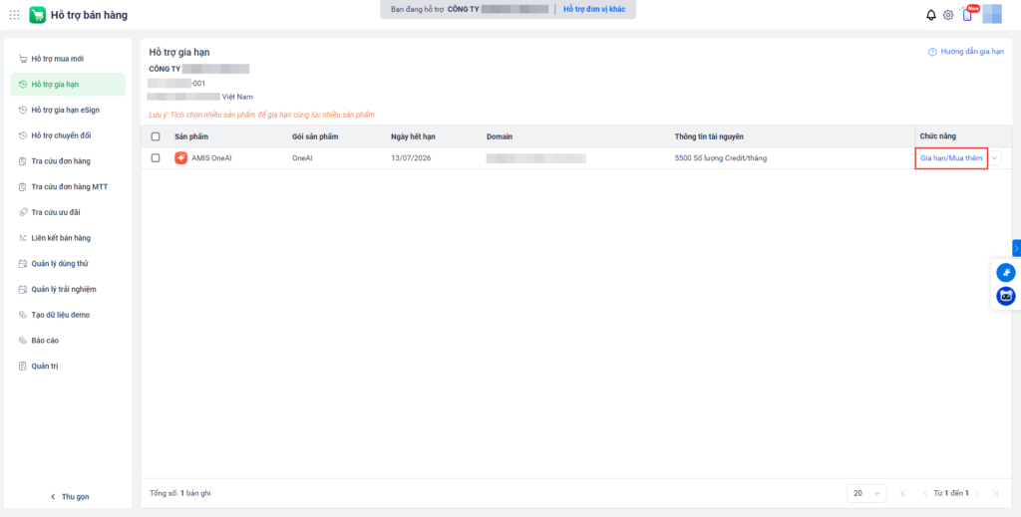Open the app grid launcher icon
1021x517 pixels.
[14, 15]
